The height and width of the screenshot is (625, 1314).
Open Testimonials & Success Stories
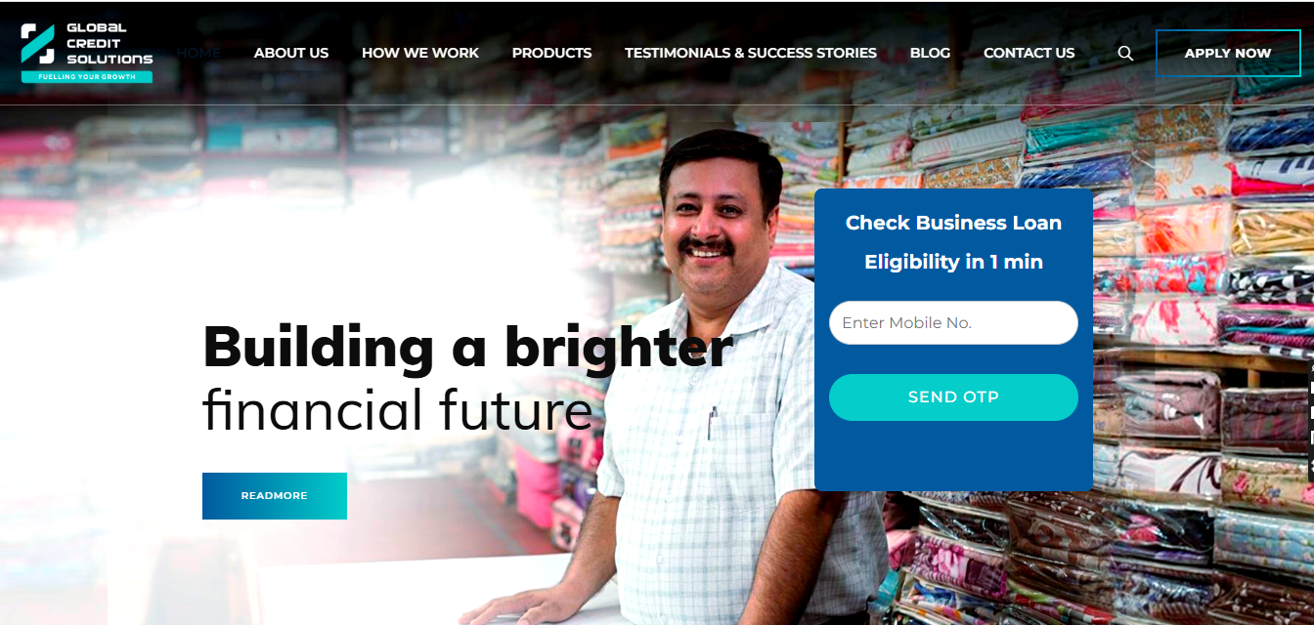pos(751,53)
